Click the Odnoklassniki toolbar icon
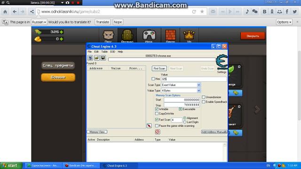The image size is (301, 169). point(272,12)
